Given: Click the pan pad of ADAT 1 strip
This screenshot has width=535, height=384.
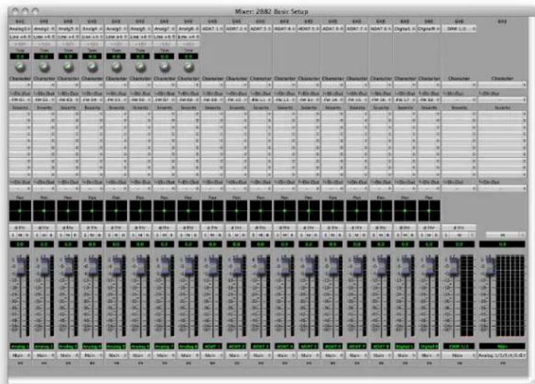Looking at the screenshot, I should pyautogui.click(x=212, y=211).
